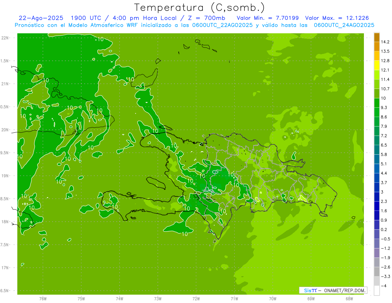
Task: Click the 75W longitude axis label
Action: (81, 298)
